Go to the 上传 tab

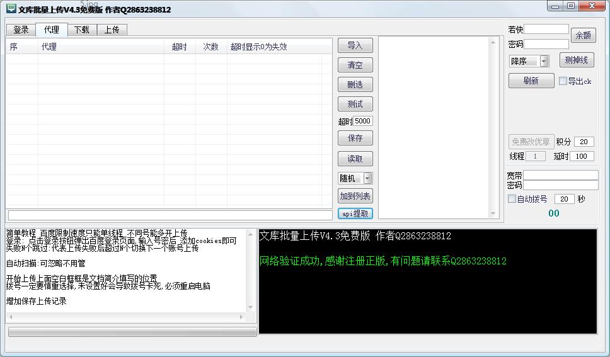pyautogui.click(x=112, y=30)
